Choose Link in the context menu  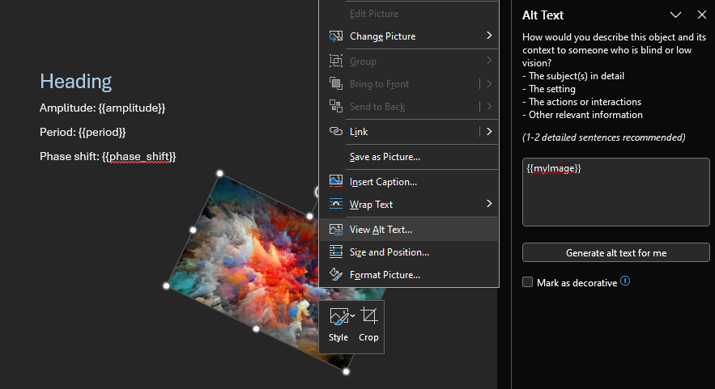(409, 132)
